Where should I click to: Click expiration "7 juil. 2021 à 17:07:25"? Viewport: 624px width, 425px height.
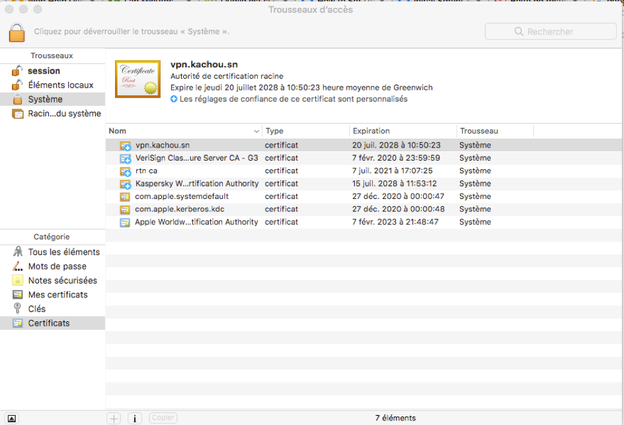tap(392, 171)
